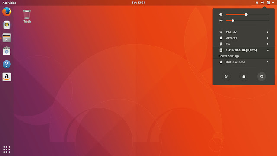
Task: Click the battery icon in top bar
Action: point(268,3)
